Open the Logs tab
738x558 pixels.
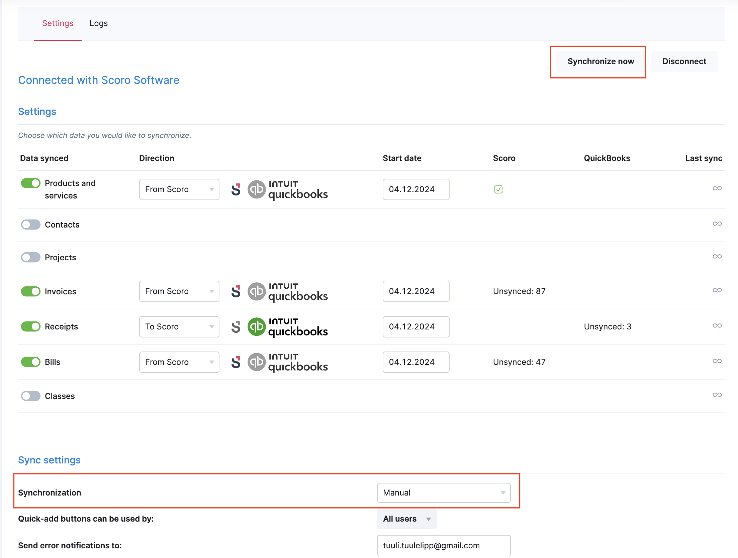(x=98, y=23)
